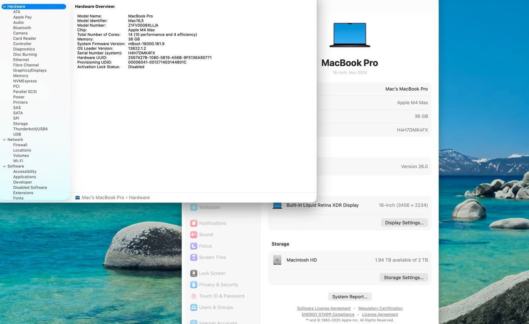Open Wallpaper icon in System Settings sidebar

(x=194, y=207)
